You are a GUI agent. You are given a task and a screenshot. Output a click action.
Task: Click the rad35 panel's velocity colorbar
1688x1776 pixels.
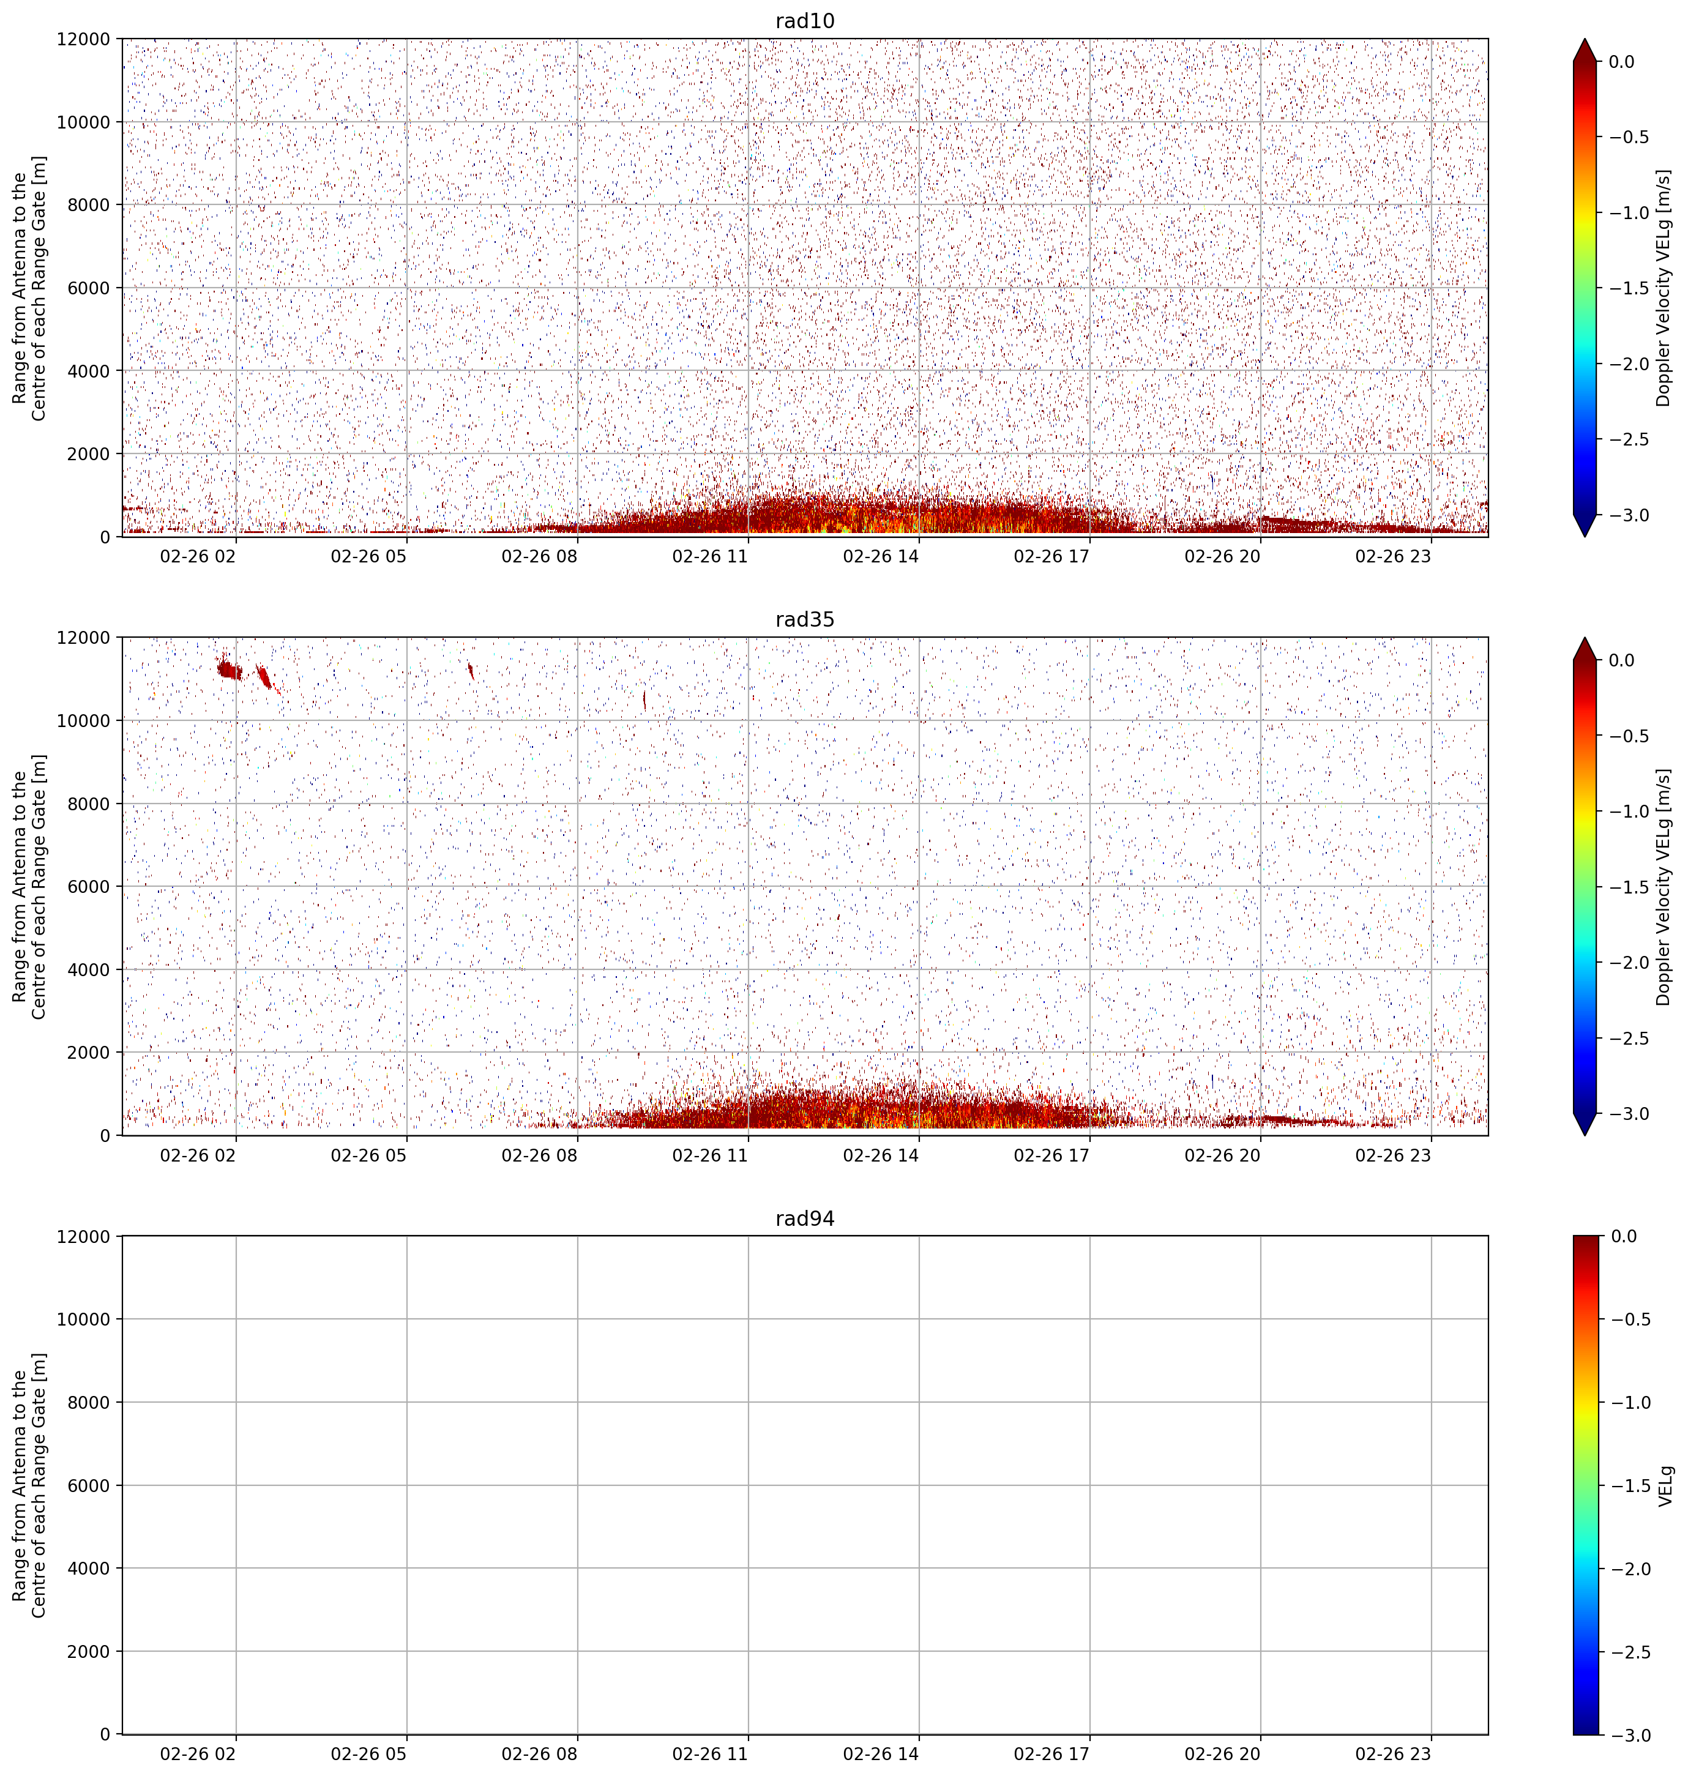pos(1585,886)
